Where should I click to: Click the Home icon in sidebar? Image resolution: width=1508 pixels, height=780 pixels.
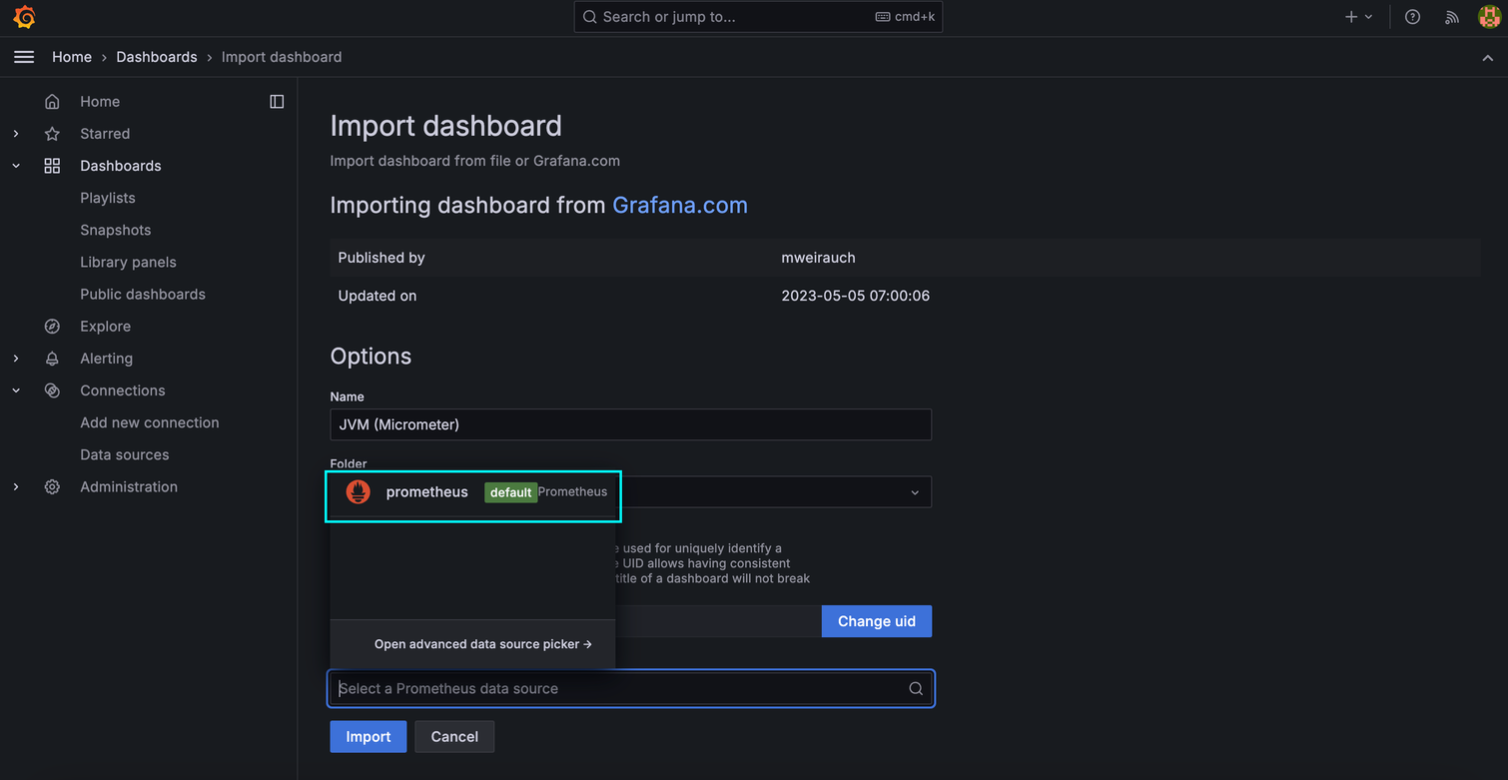[52, 102]
